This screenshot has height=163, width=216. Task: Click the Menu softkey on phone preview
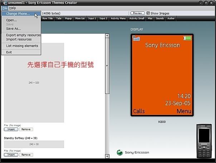tap(184, 111)
